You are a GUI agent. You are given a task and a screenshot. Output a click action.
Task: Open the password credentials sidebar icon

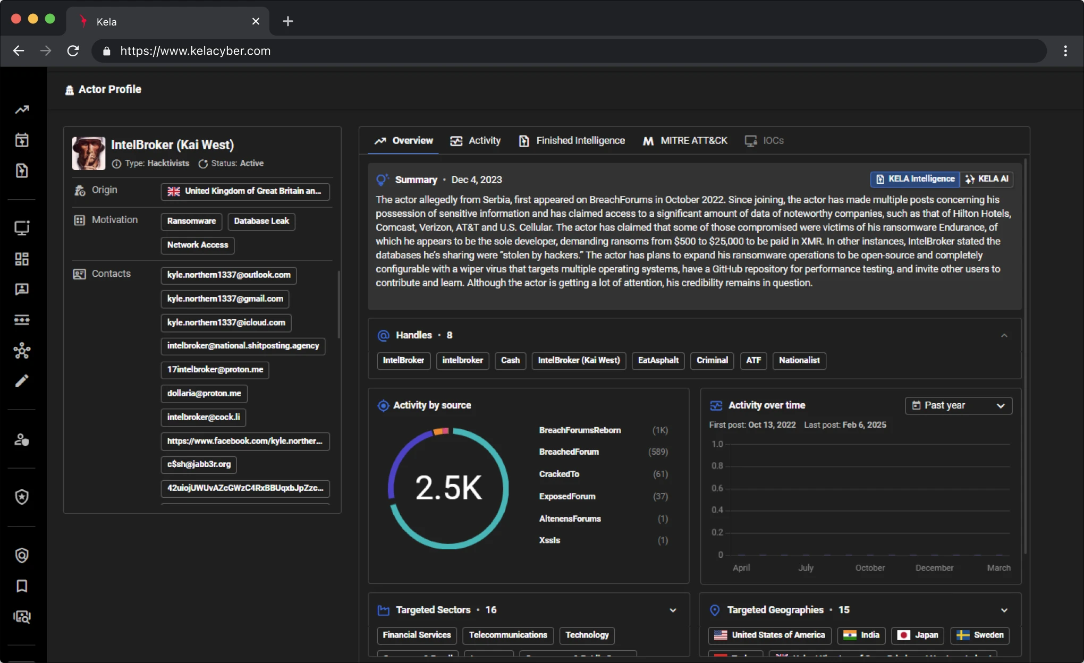[22, 319]
